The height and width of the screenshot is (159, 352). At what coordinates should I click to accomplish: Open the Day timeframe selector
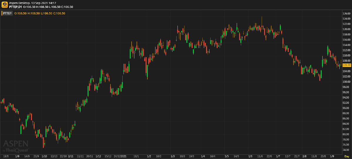point(347,156)
